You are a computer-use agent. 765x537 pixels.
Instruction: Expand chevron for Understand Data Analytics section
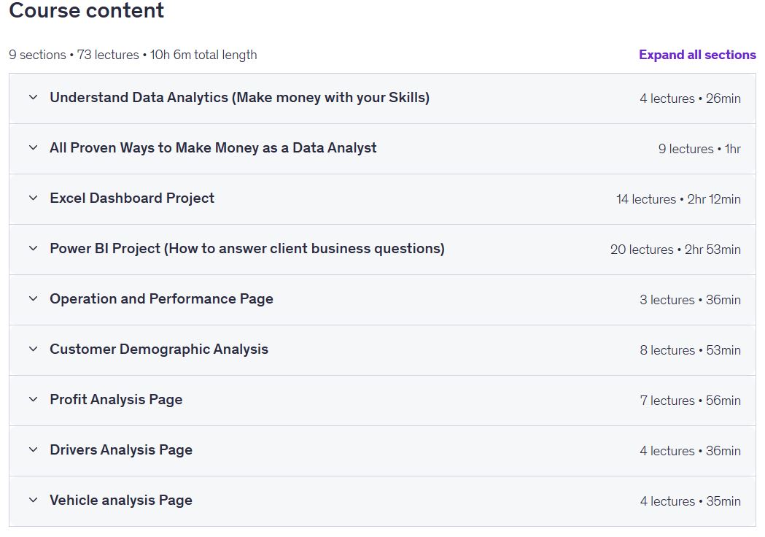coord(33,97)
